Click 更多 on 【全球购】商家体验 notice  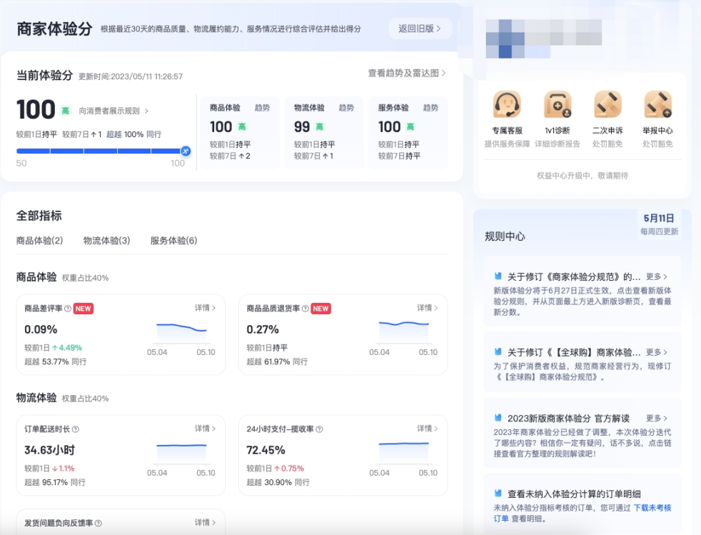(657, 352)
